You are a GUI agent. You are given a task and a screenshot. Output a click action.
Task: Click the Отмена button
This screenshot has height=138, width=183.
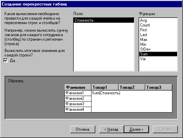[x=83, y=129]
